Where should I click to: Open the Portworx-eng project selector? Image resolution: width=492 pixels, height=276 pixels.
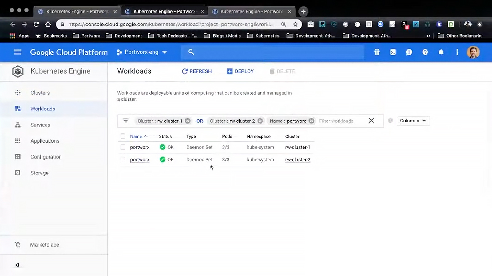pyautogui.click(x=142, y=52)
